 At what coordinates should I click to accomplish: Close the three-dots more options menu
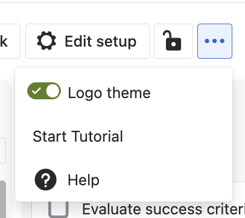215,41
